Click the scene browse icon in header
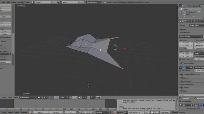204x114 pixels. (60, 2)
